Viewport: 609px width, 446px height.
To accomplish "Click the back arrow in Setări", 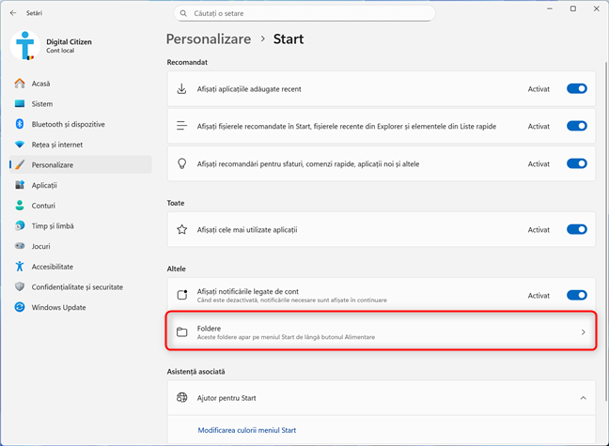I will (11, 14).
